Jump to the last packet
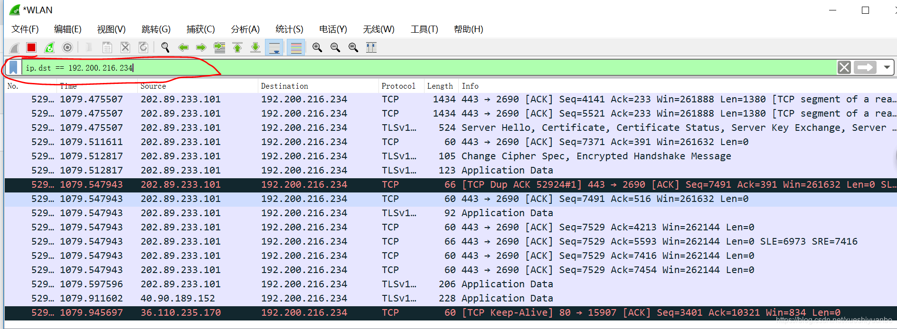The width and height of the screenshot is (897, 329). [x=255, y=47]
